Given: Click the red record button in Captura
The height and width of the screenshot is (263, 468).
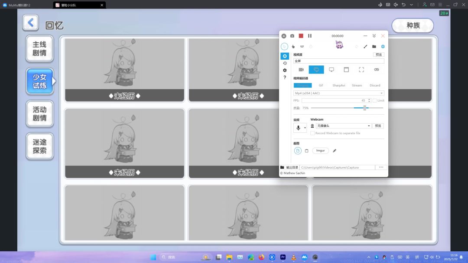Looking at the screenshot, I should (301, 36).
